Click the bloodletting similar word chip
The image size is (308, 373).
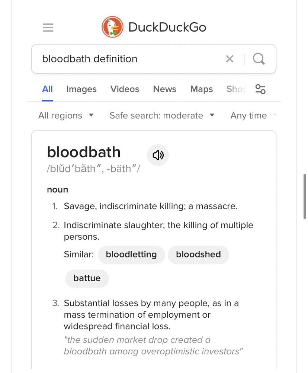(131, 254)
